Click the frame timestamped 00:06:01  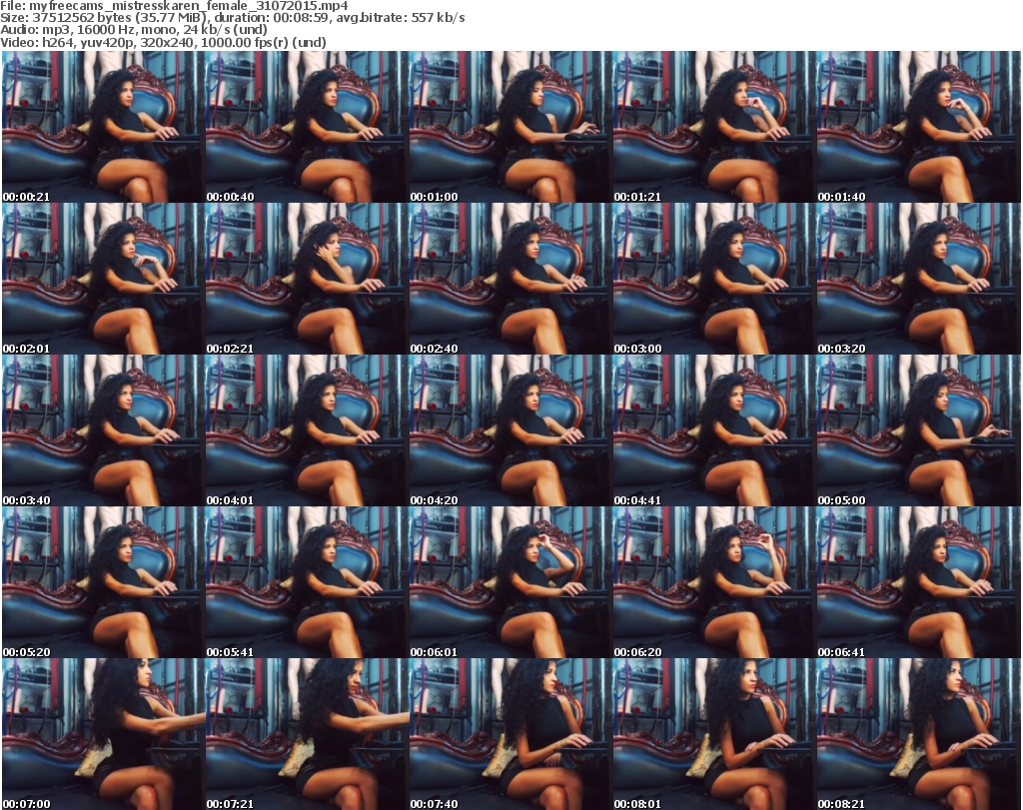tap(511, 582)
